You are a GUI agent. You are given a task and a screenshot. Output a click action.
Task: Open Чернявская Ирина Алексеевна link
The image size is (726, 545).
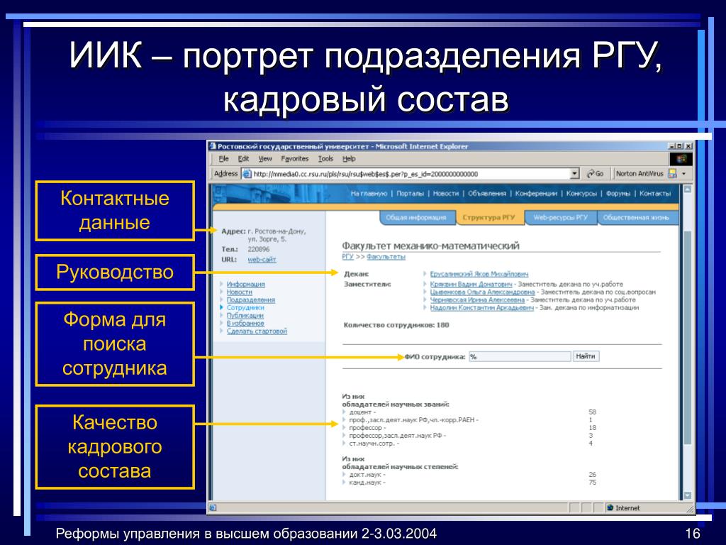coord(477,300)
